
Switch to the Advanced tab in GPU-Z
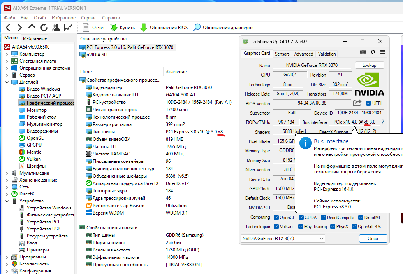pos(304,54)
